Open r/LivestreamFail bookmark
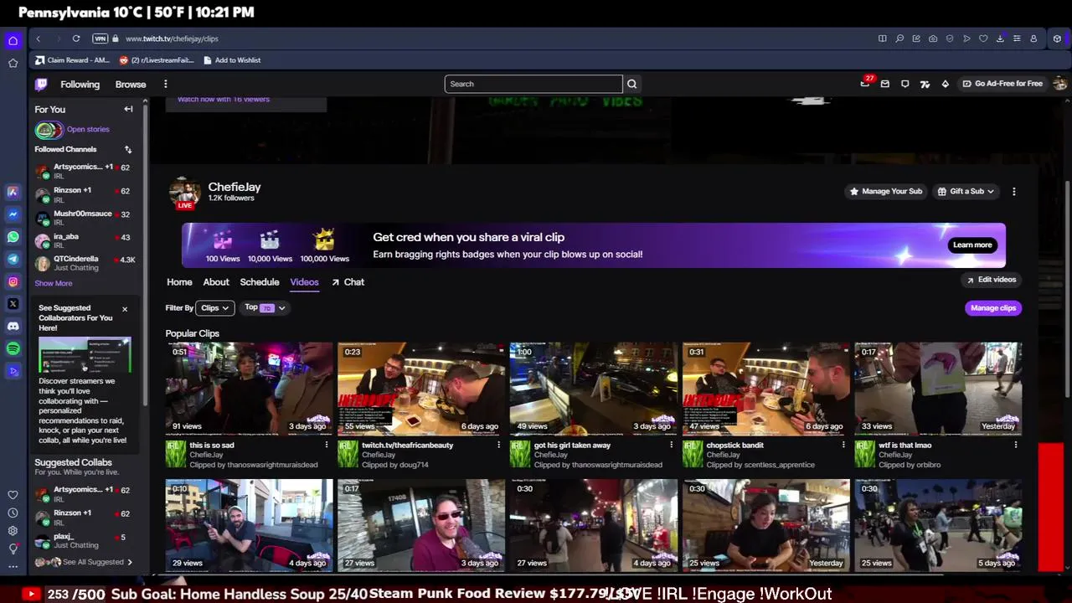 coord(157,60)
